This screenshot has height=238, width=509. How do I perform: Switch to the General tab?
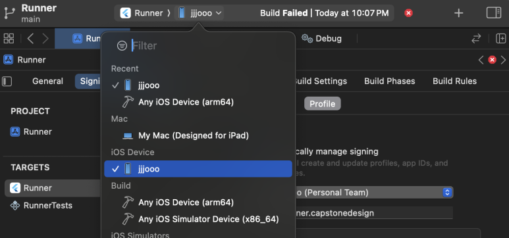pyautogui.click(x=47, y=81)
